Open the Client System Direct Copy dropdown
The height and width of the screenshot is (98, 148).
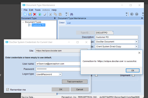136,46
